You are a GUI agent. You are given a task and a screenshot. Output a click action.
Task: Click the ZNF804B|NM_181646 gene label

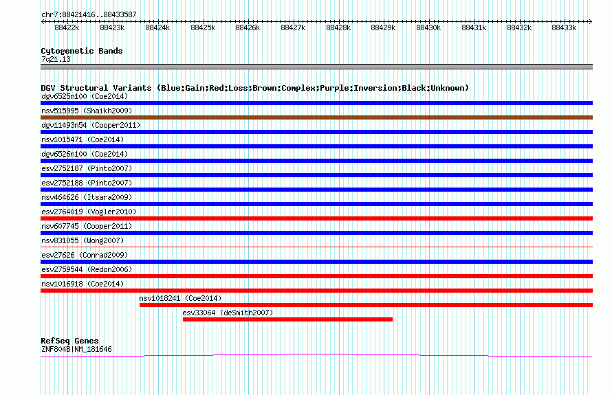click(x=76, y=350)
